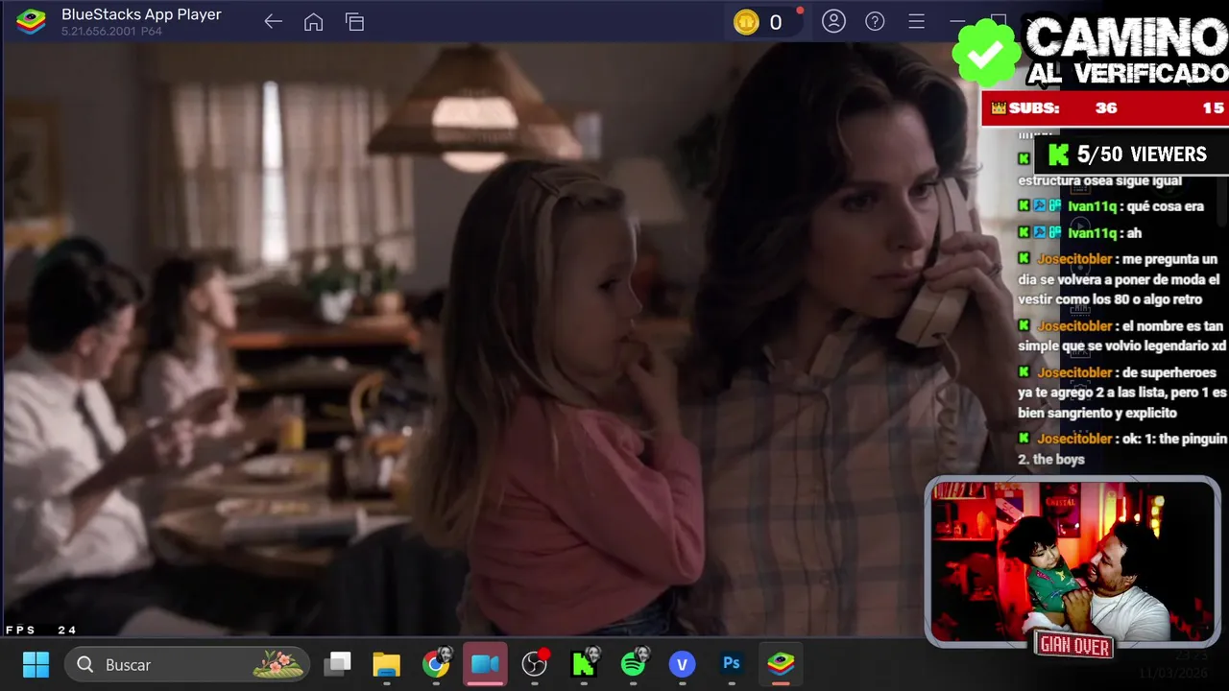Open the Windows Start menu
Image resolution: width=1229 pixels, height=691 pixels.
pos(36,664)
